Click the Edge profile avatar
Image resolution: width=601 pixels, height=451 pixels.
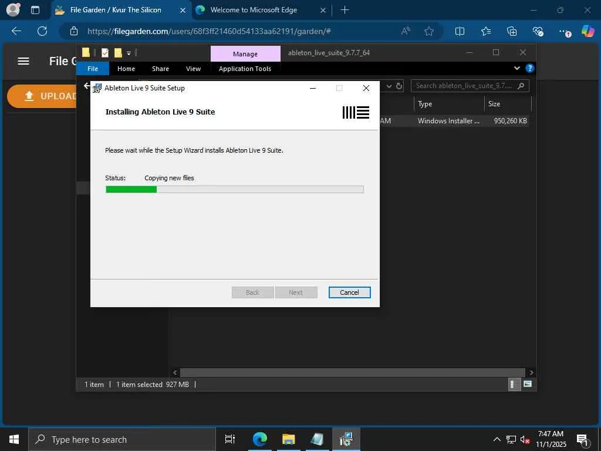pos(13,9)
